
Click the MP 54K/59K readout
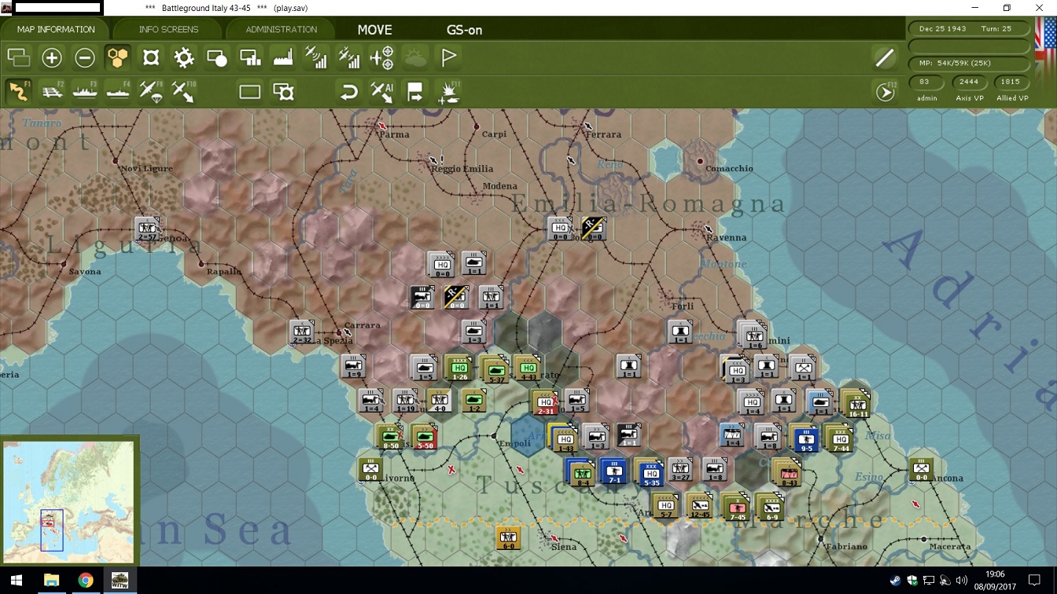pyautogui.click(x=970, y=63)
